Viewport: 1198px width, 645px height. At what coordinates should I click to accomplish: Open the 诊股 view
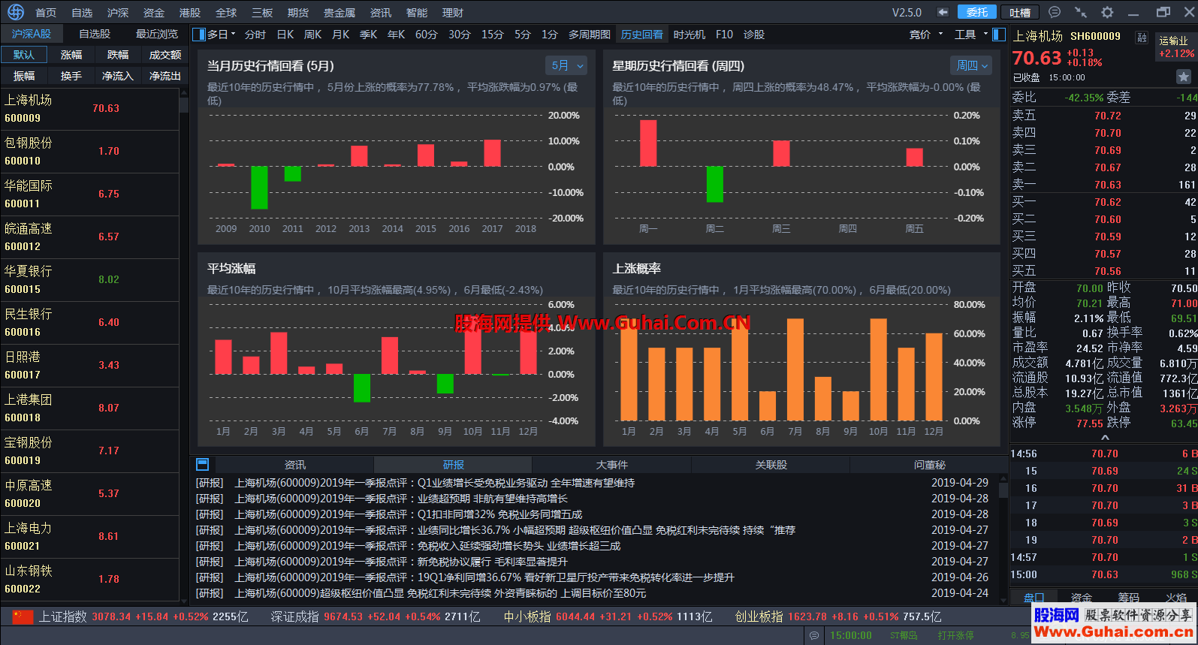[x=754, y=35]
